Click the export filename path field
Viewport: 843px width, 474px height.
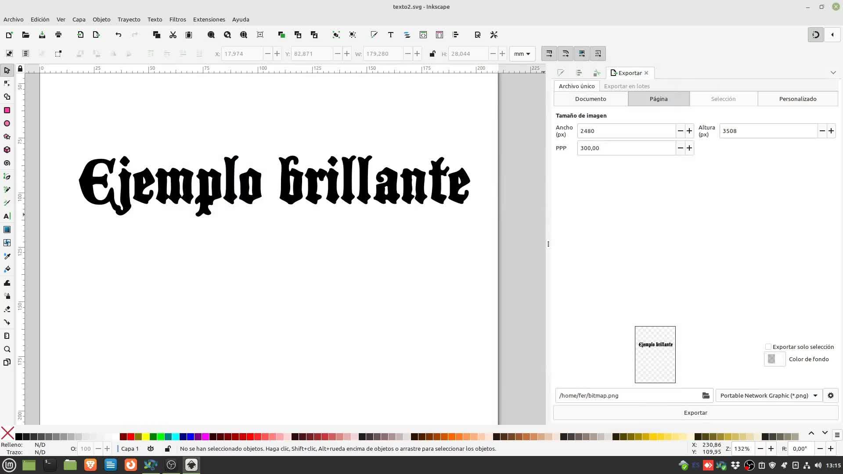(628, 395)
